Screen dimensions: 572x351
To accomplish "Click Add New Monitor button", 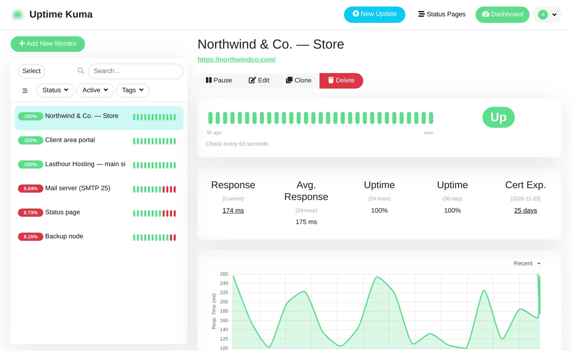I will [x=48, y=44].
